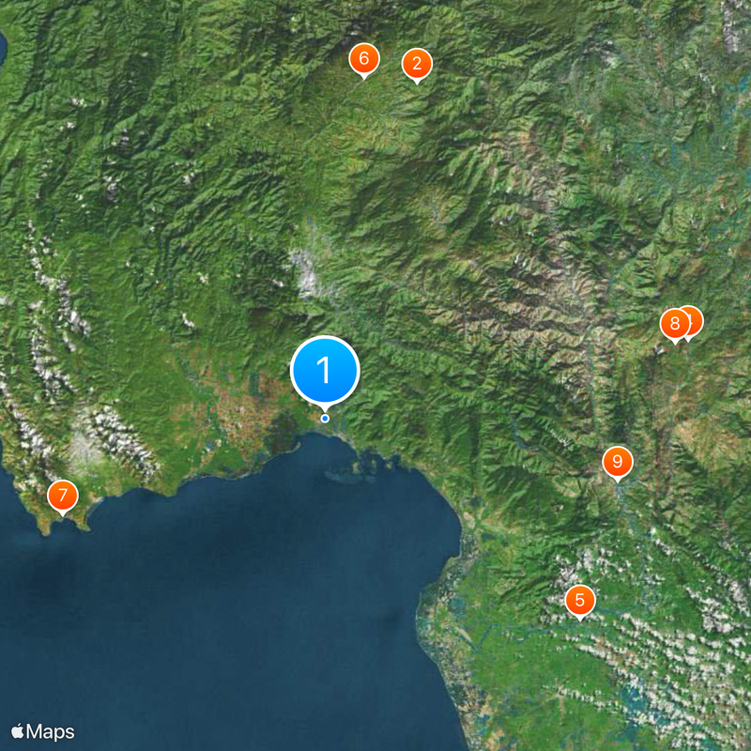Click the number inside the blue pin

pyautogui.click(x=324, y=370)
